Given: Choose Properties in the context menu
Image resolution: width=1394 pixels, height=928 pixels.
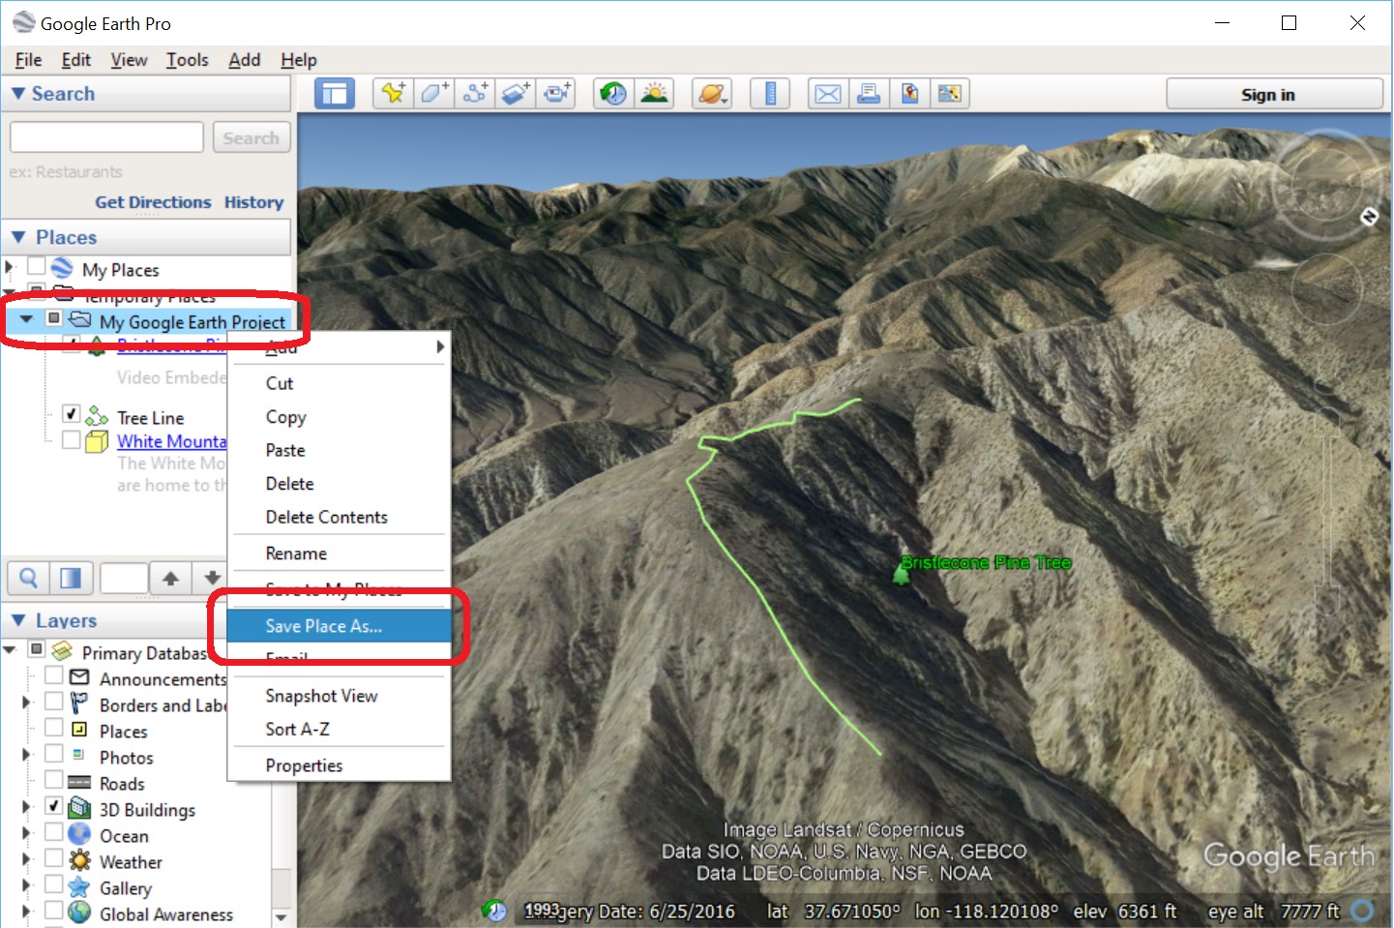Looking at the screenshot, I should point(340,765).
